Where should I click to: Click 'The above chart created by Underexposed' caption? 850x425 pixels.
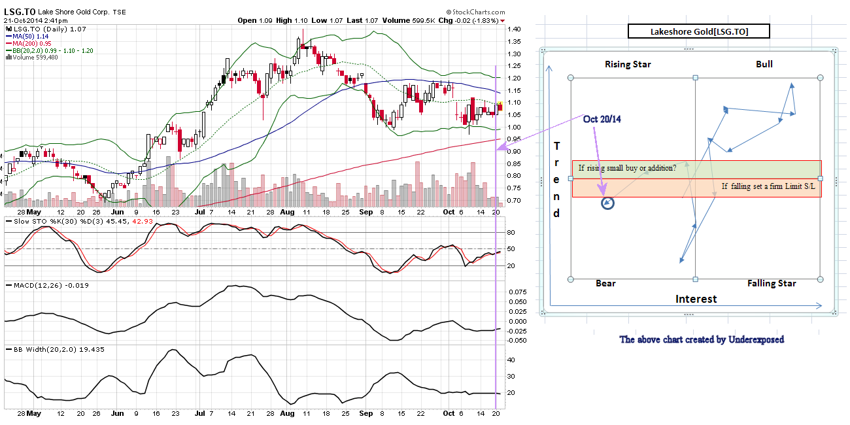tap(702, 339)
